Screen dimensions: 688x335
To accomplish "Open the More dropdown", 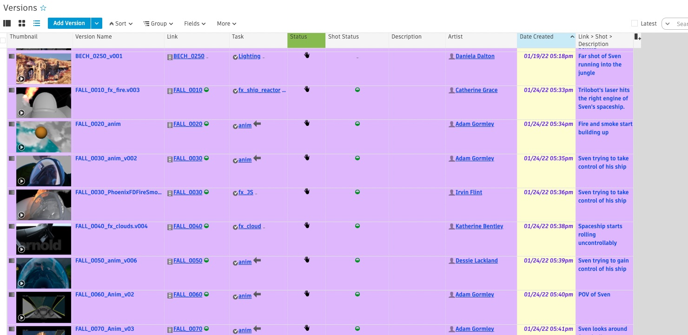I will tap(226, 24).
